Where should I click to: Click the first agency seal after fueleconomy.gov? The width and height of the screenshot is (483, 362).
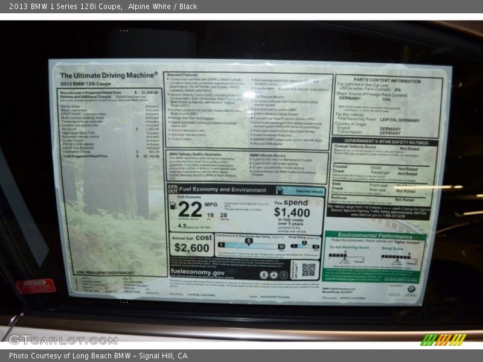pyautogui.click(x=263, y=275)
